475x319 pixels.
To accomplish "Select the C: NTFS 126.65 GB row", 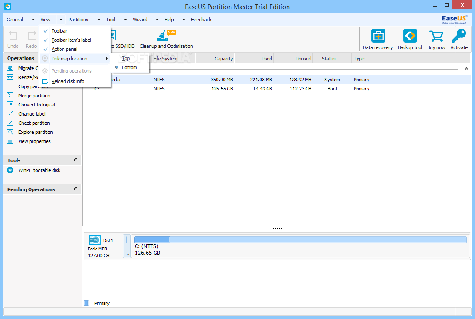I will (x=277, y=89).
